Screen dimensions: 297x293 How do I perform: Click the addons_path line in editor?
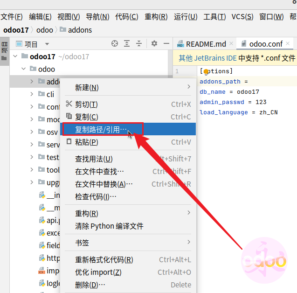tap(220, 82)
